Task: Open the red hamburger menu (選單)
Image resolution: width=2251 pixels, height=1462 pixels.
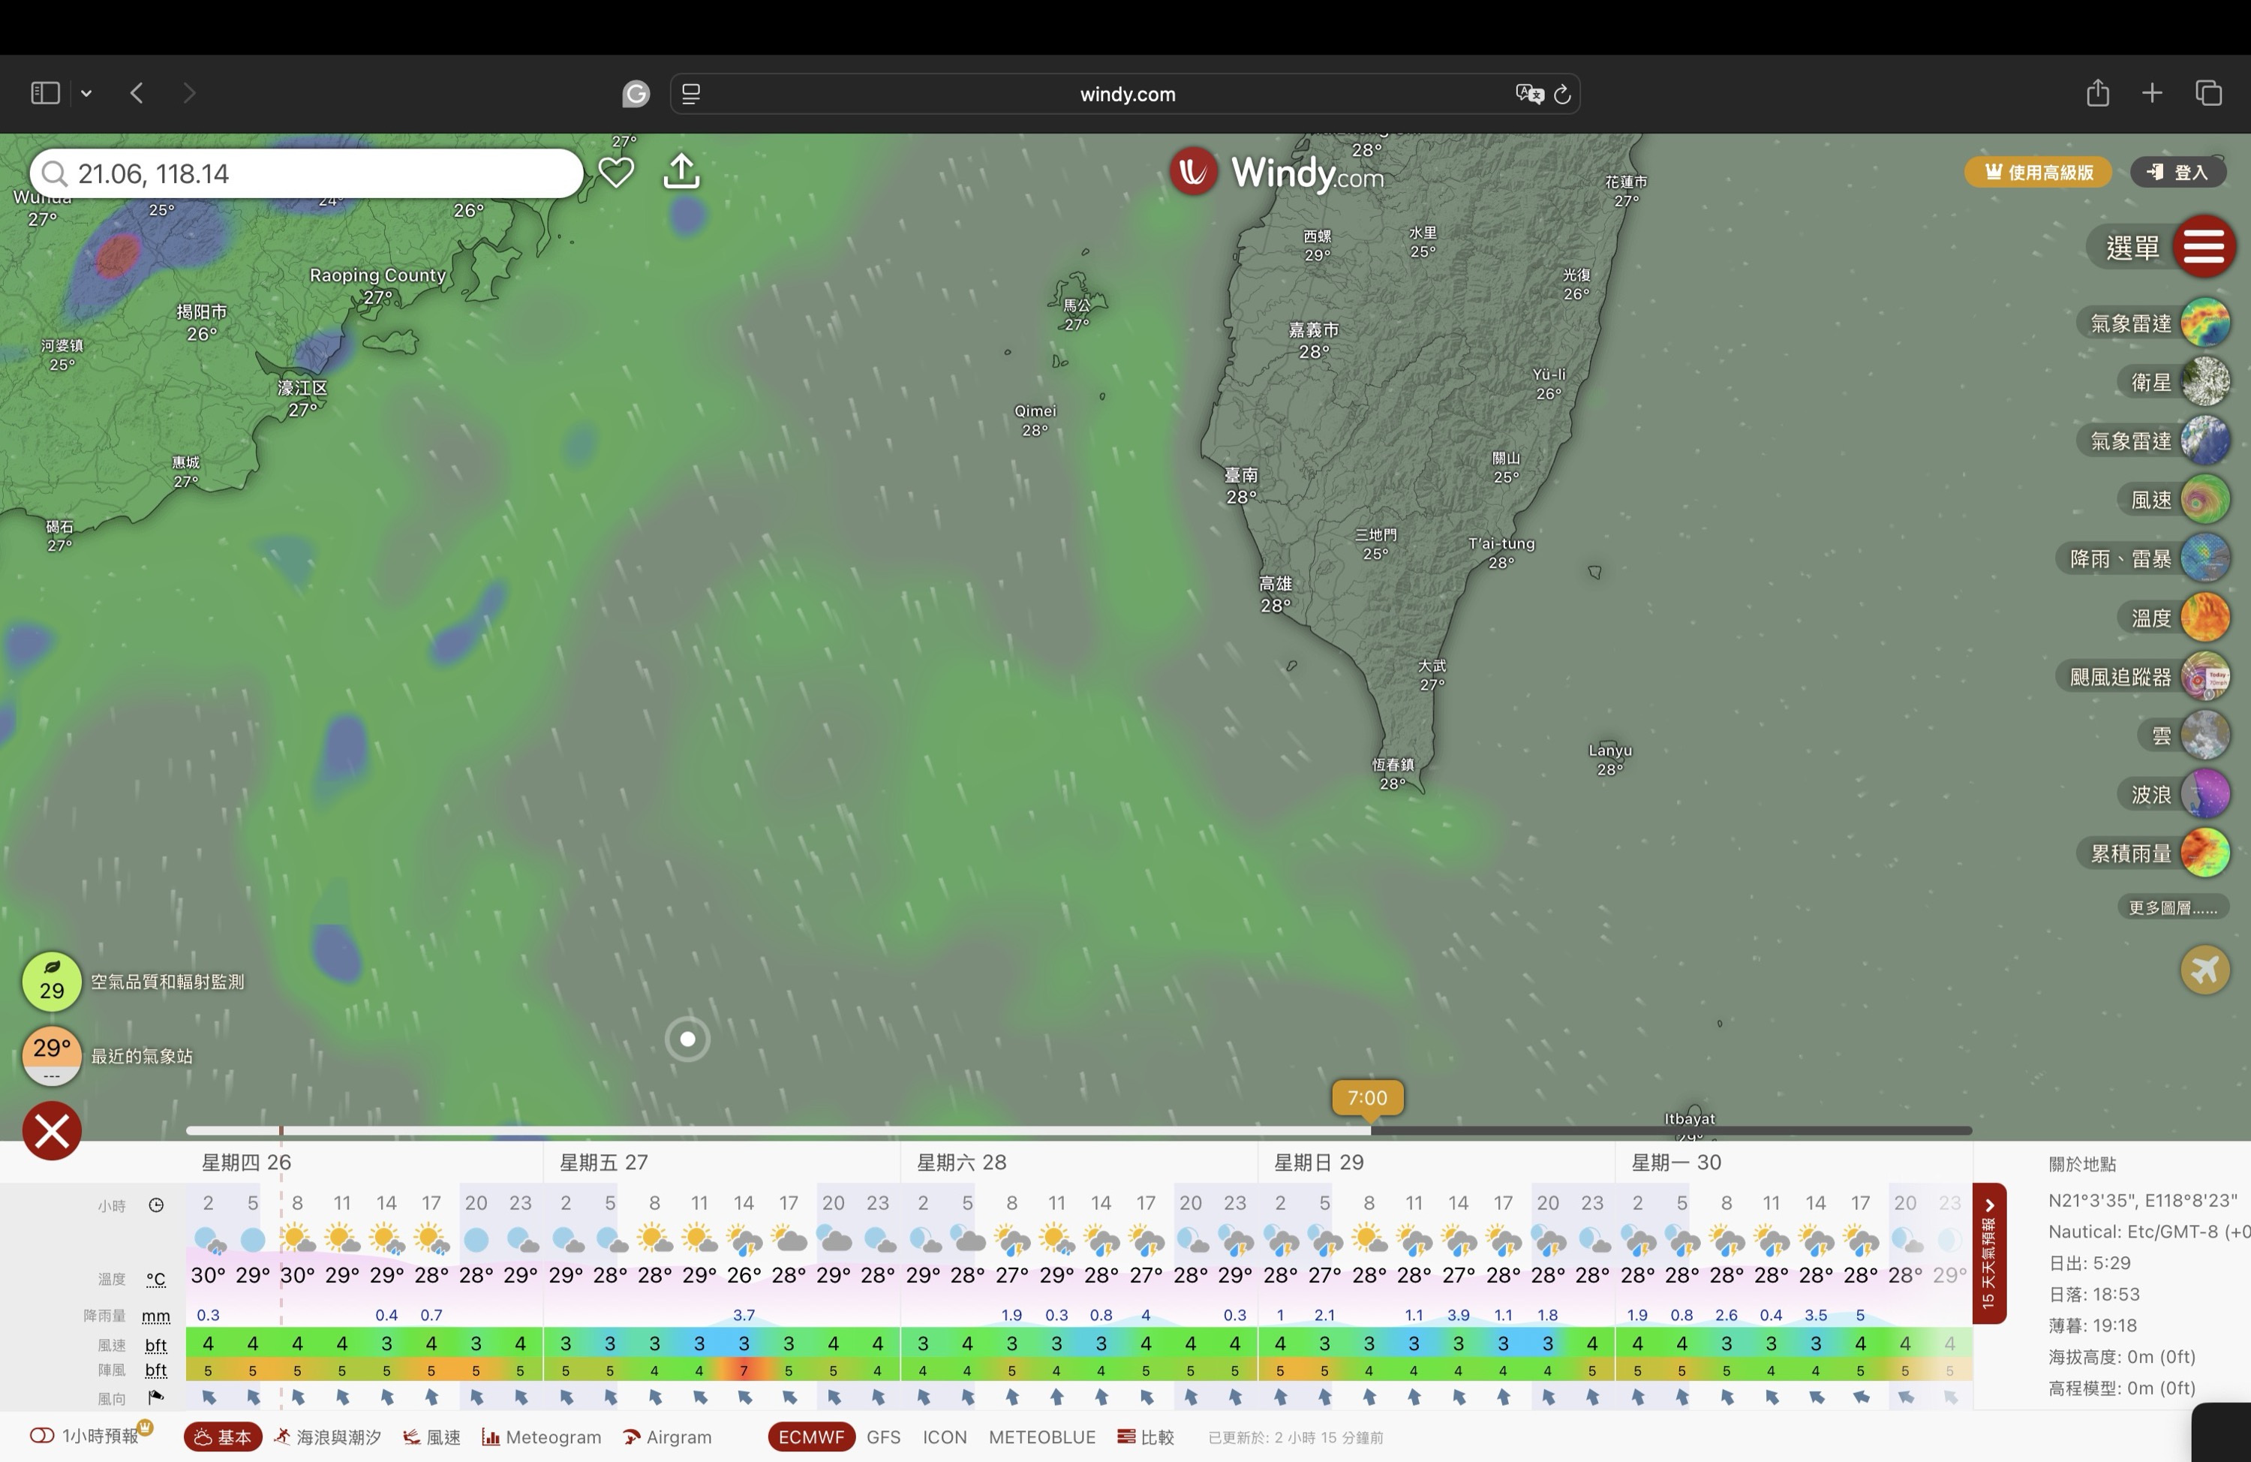Action: 2204,247
